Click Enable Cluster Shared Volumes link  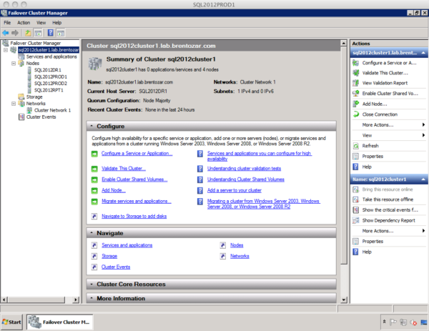134,179
